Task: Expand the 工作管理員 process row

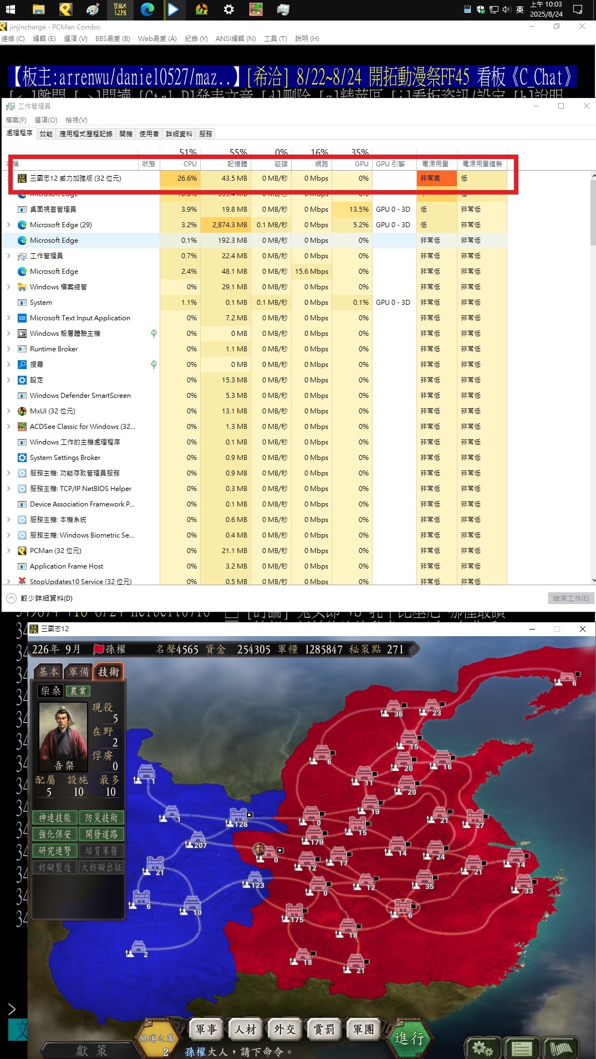Action: point(8,256)
